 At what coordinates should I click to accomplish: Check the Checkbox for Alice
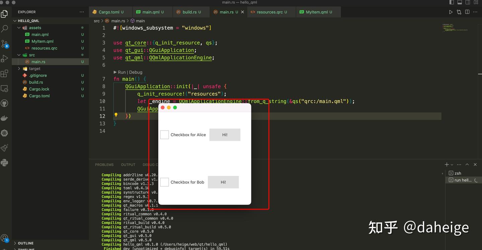click(x=164, y=135)
